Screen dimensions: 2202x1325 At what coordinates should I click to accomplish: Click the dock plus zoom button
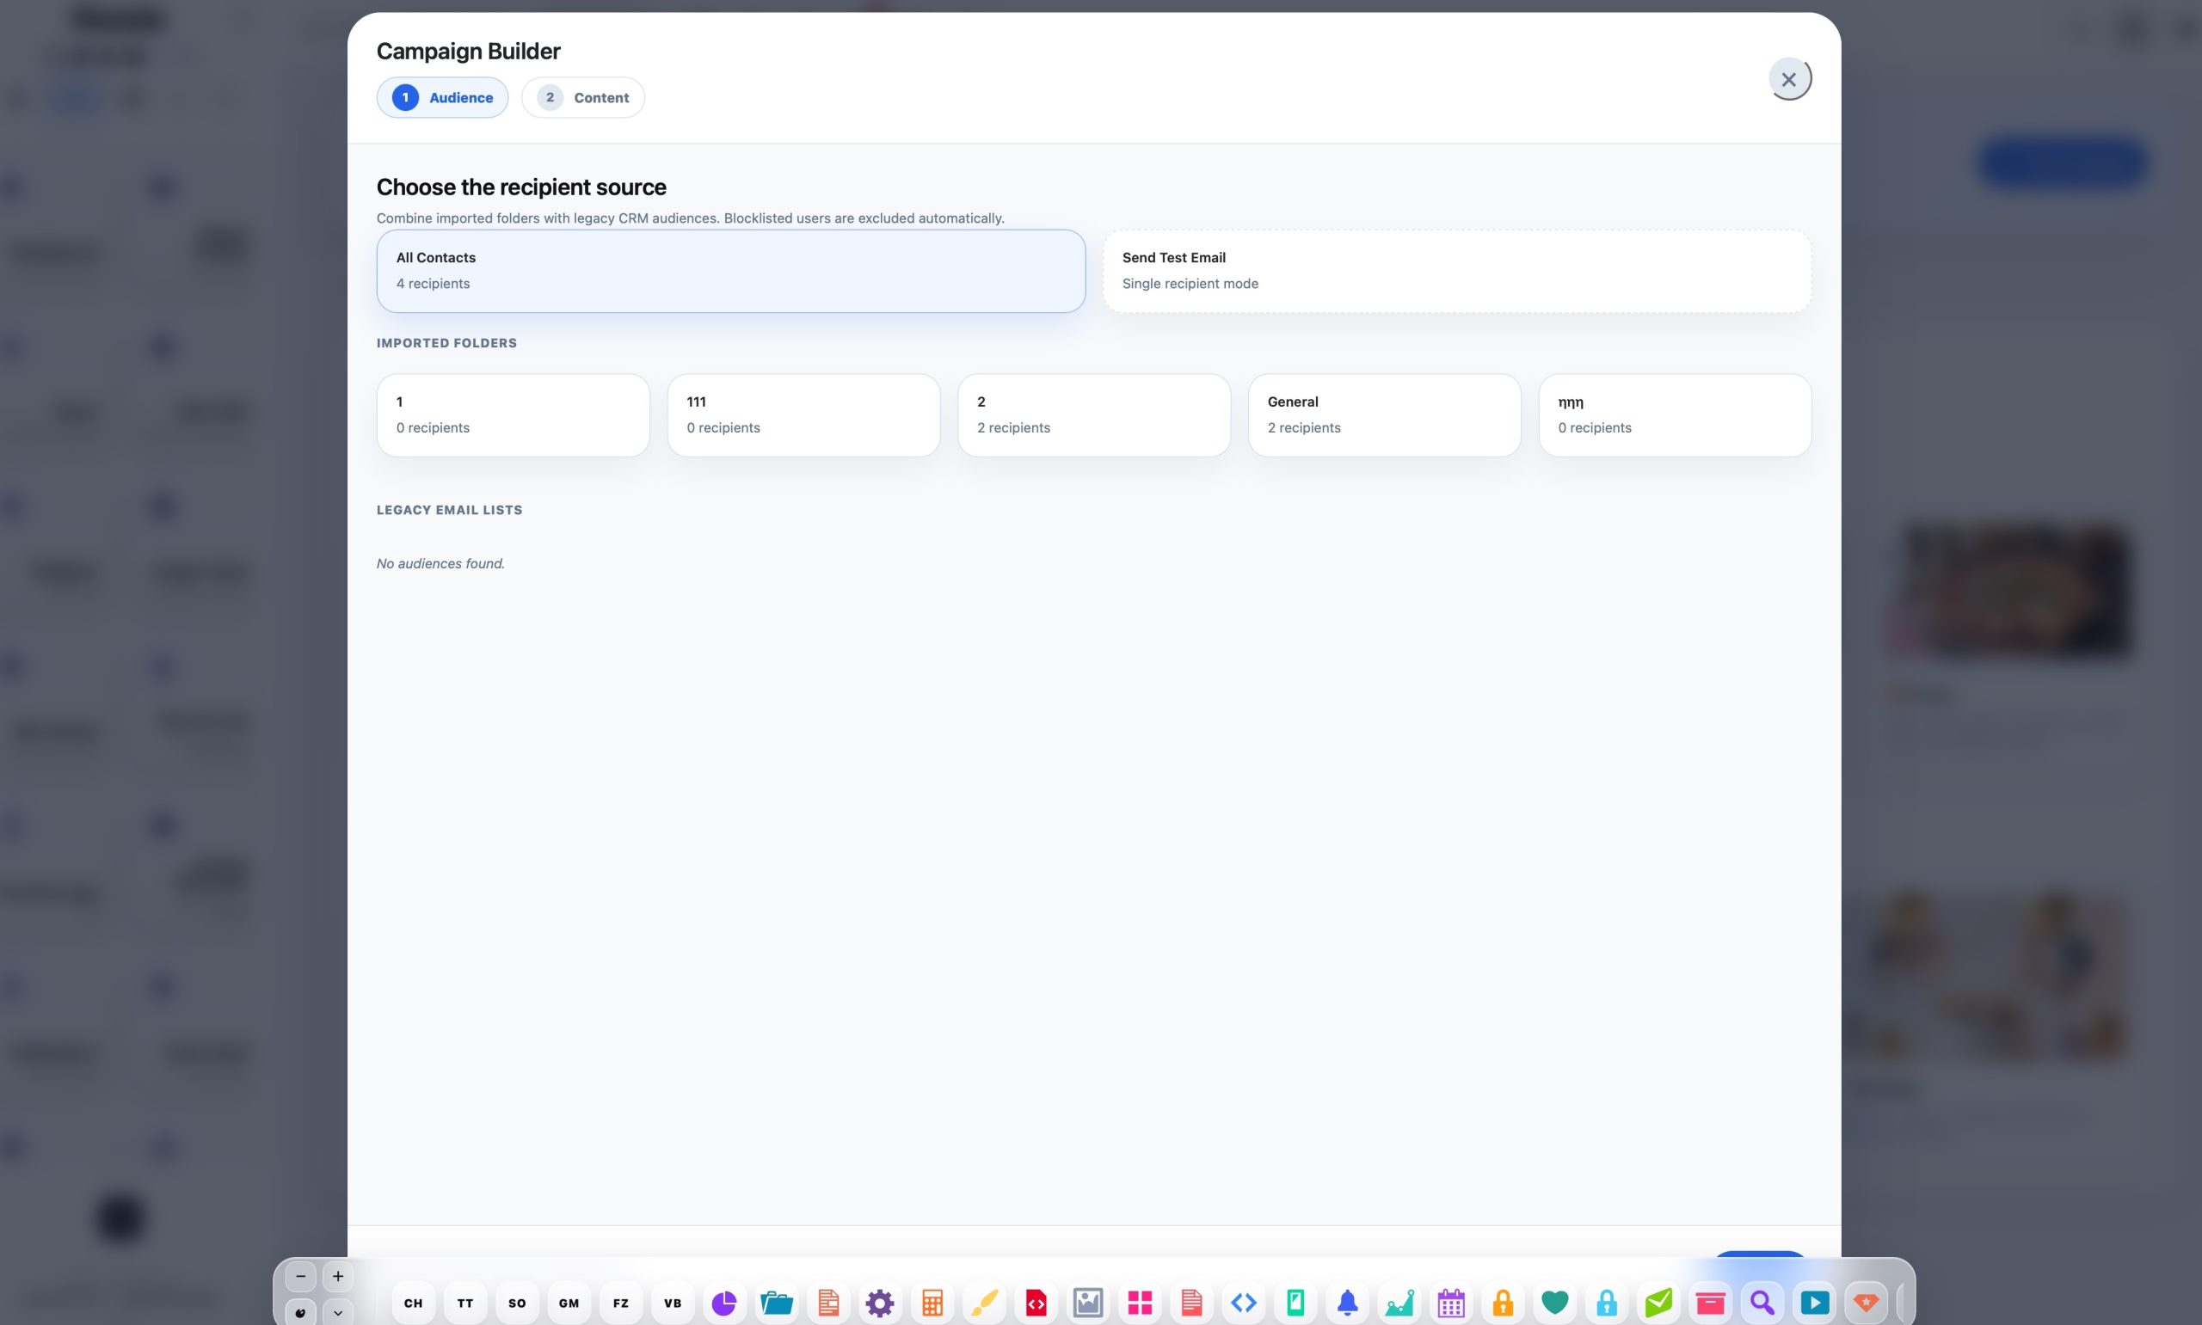tap(337, 1276)
